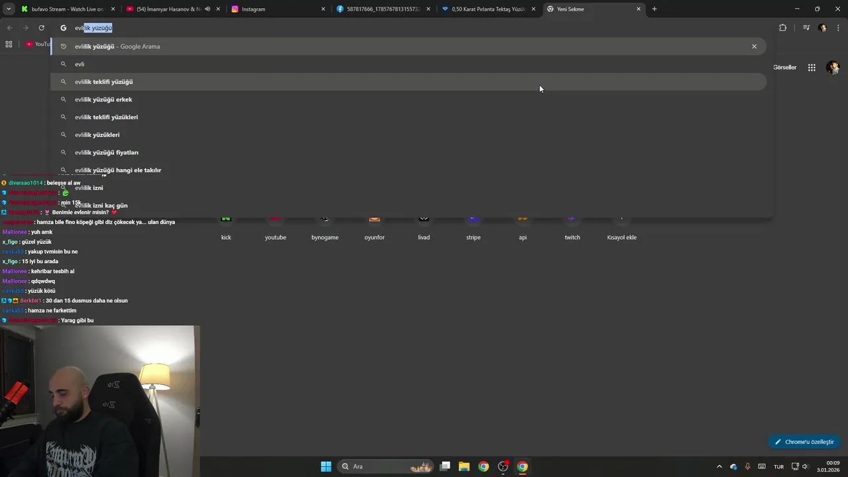The height and width of the screenshot is (477, 848).
Task: Select the plain 'evli' suggestion
Action: coord(409,64)
